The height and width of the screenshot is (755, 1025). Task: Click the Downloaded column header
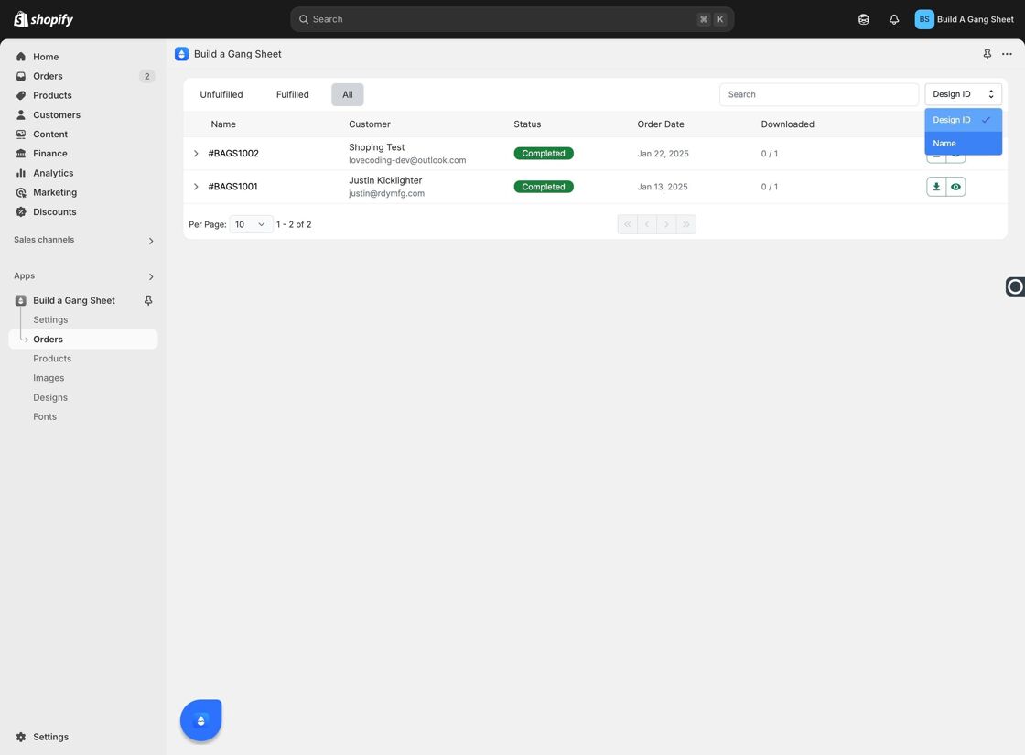click(787, 124)
